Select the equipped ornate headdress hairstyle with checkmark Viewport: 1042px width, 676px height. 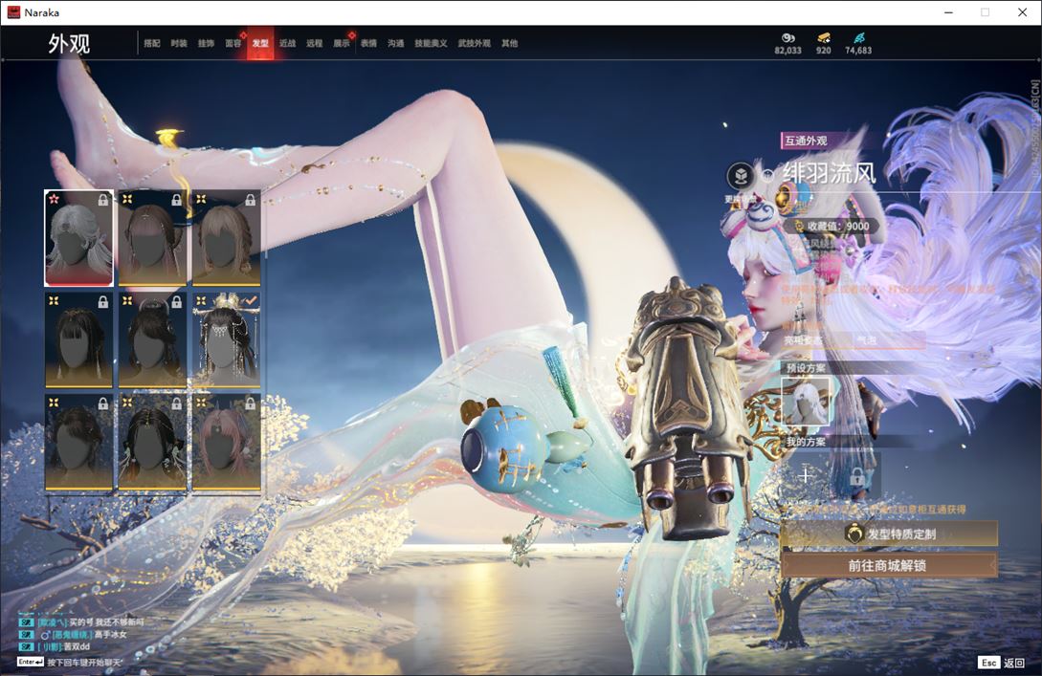pos(226,339)
